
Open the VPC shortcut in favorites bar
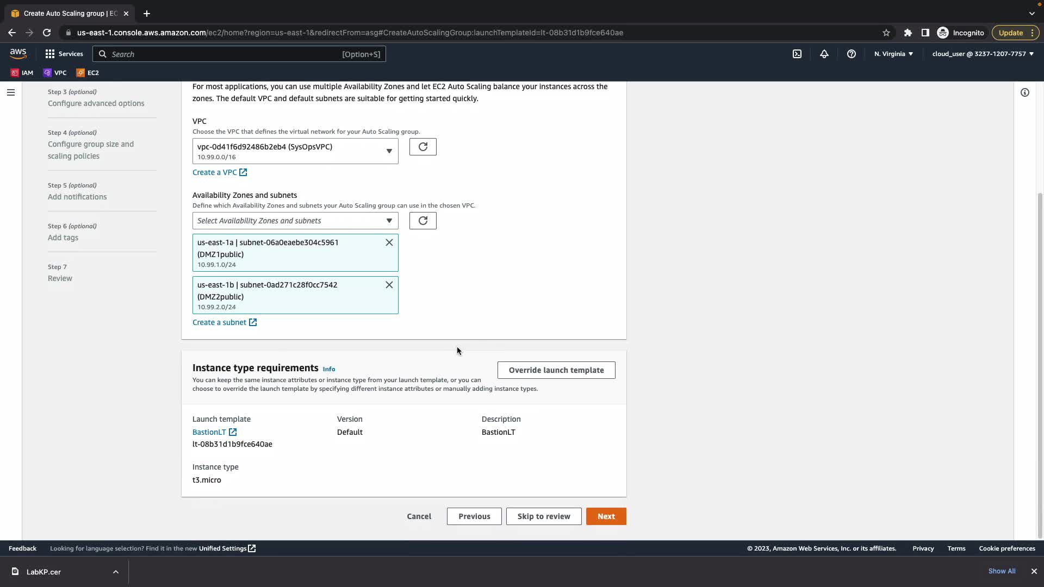[x=55, y=73]
